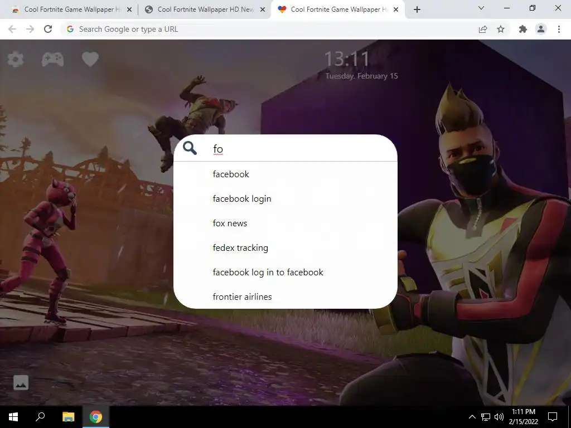Pick the "frontier airlines" suggestion
Viewport: 571px width, 428px height.
[x=285, y=296]
